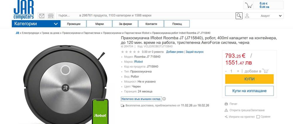
Task: Click the Купи на изплащане button
Action: (x=249, y=91)
